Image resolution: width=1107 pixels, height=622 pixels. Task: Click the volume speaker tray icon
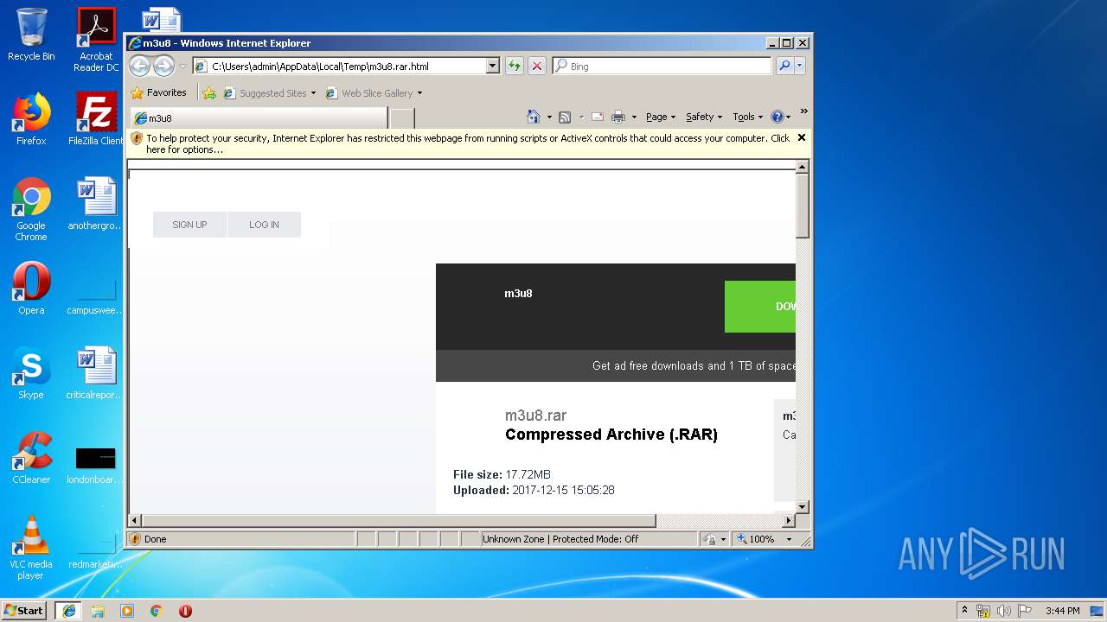point(1004,611)
